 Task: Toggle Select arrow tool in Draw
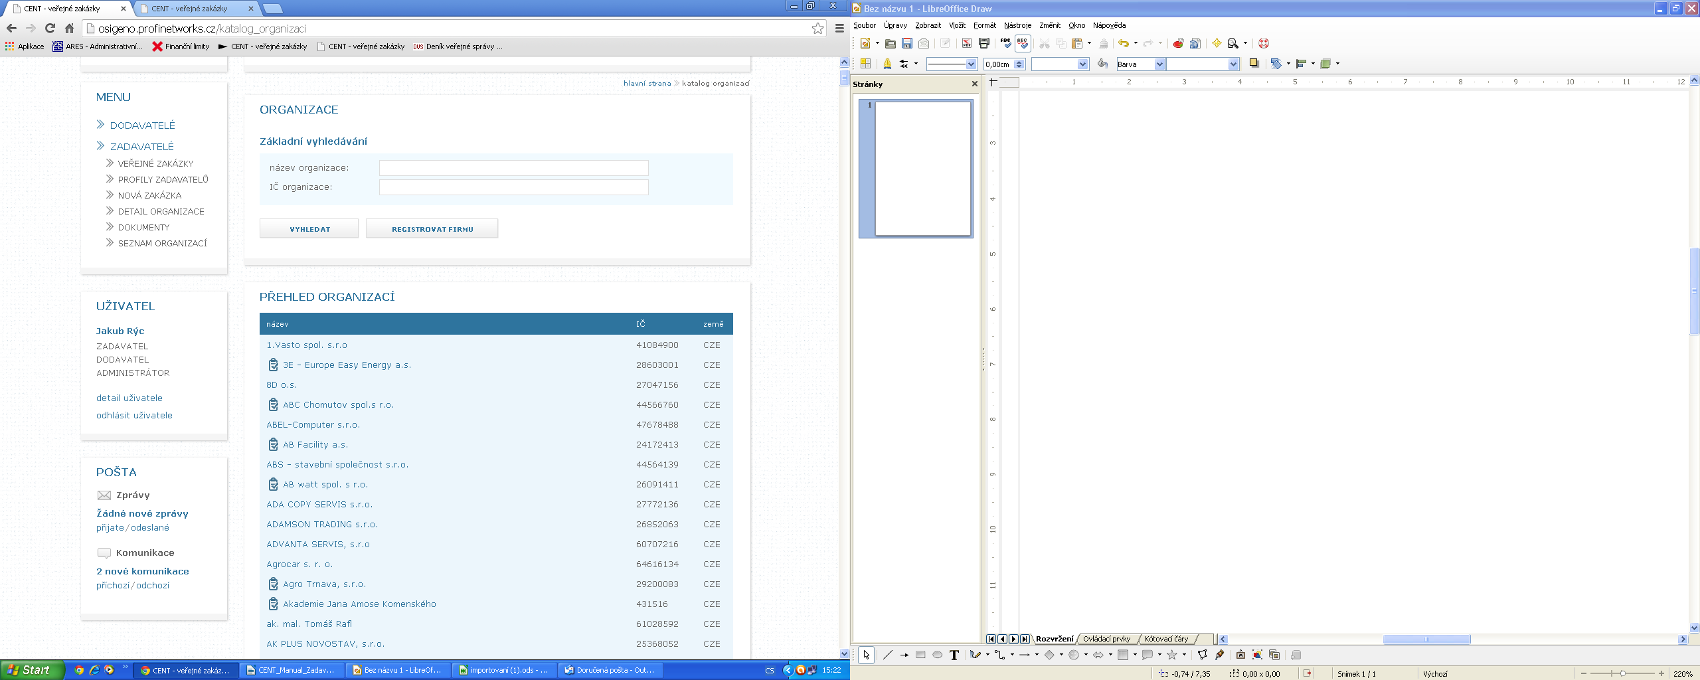866,655
